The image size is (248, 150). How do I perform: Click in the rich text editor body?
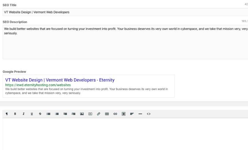click(125, 134)
